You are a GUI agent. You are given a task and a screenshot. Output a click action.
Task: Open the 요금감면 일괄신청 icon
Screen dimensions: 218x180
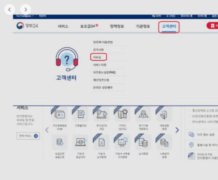pyautogui.click(x=60, y=142)
